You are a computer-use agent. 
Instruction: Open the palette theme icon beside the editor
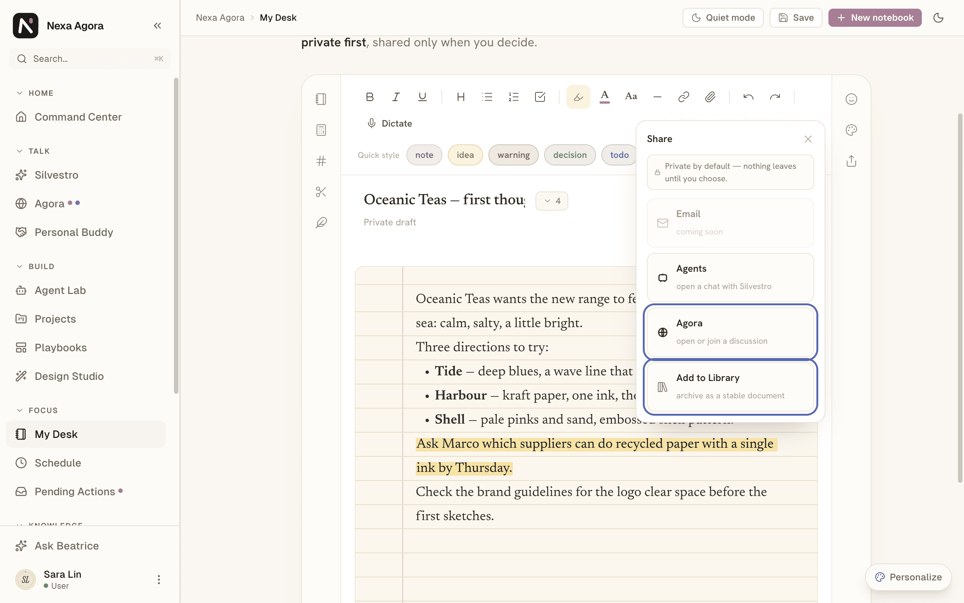[851, 130]
